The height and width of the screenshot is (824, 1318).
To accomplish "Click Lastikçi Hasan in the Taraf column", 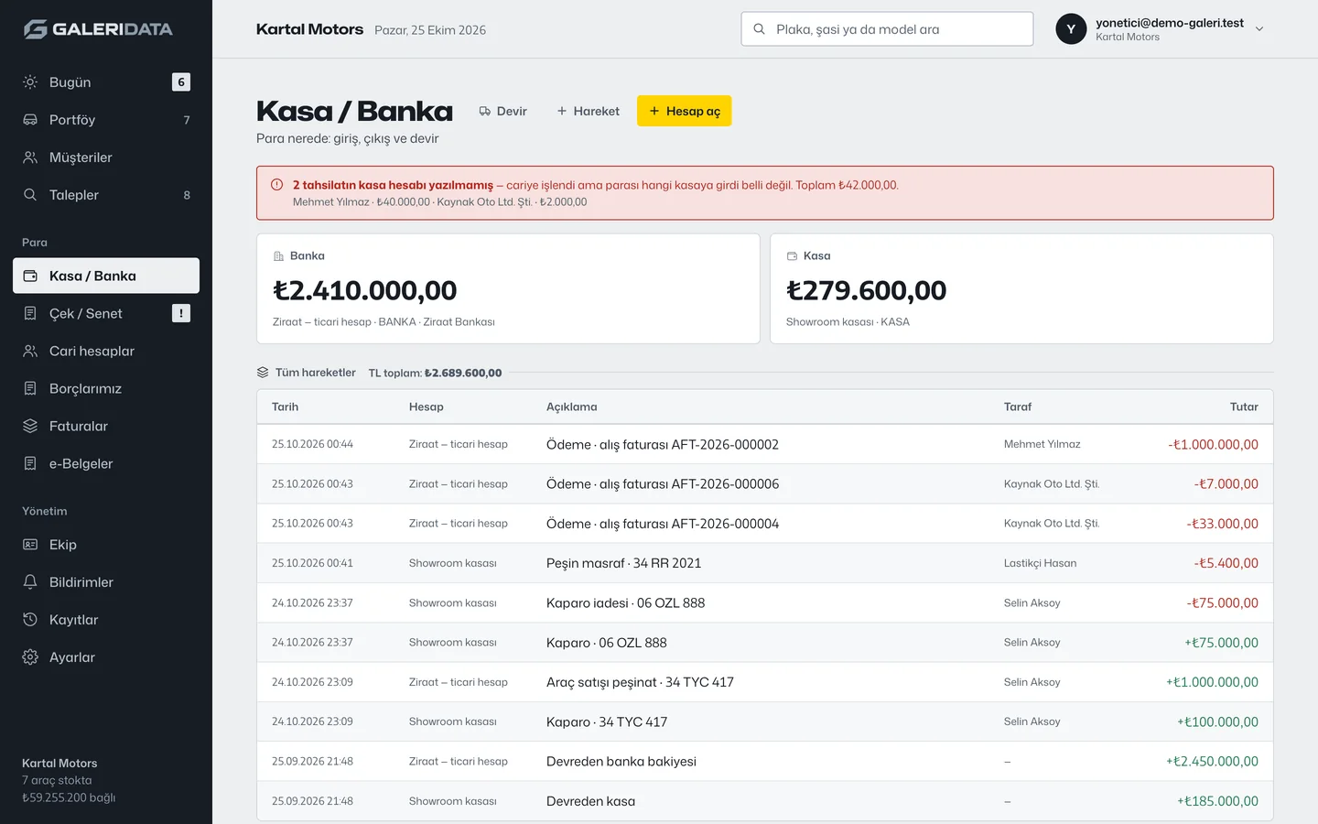I will pos(1040,563).
